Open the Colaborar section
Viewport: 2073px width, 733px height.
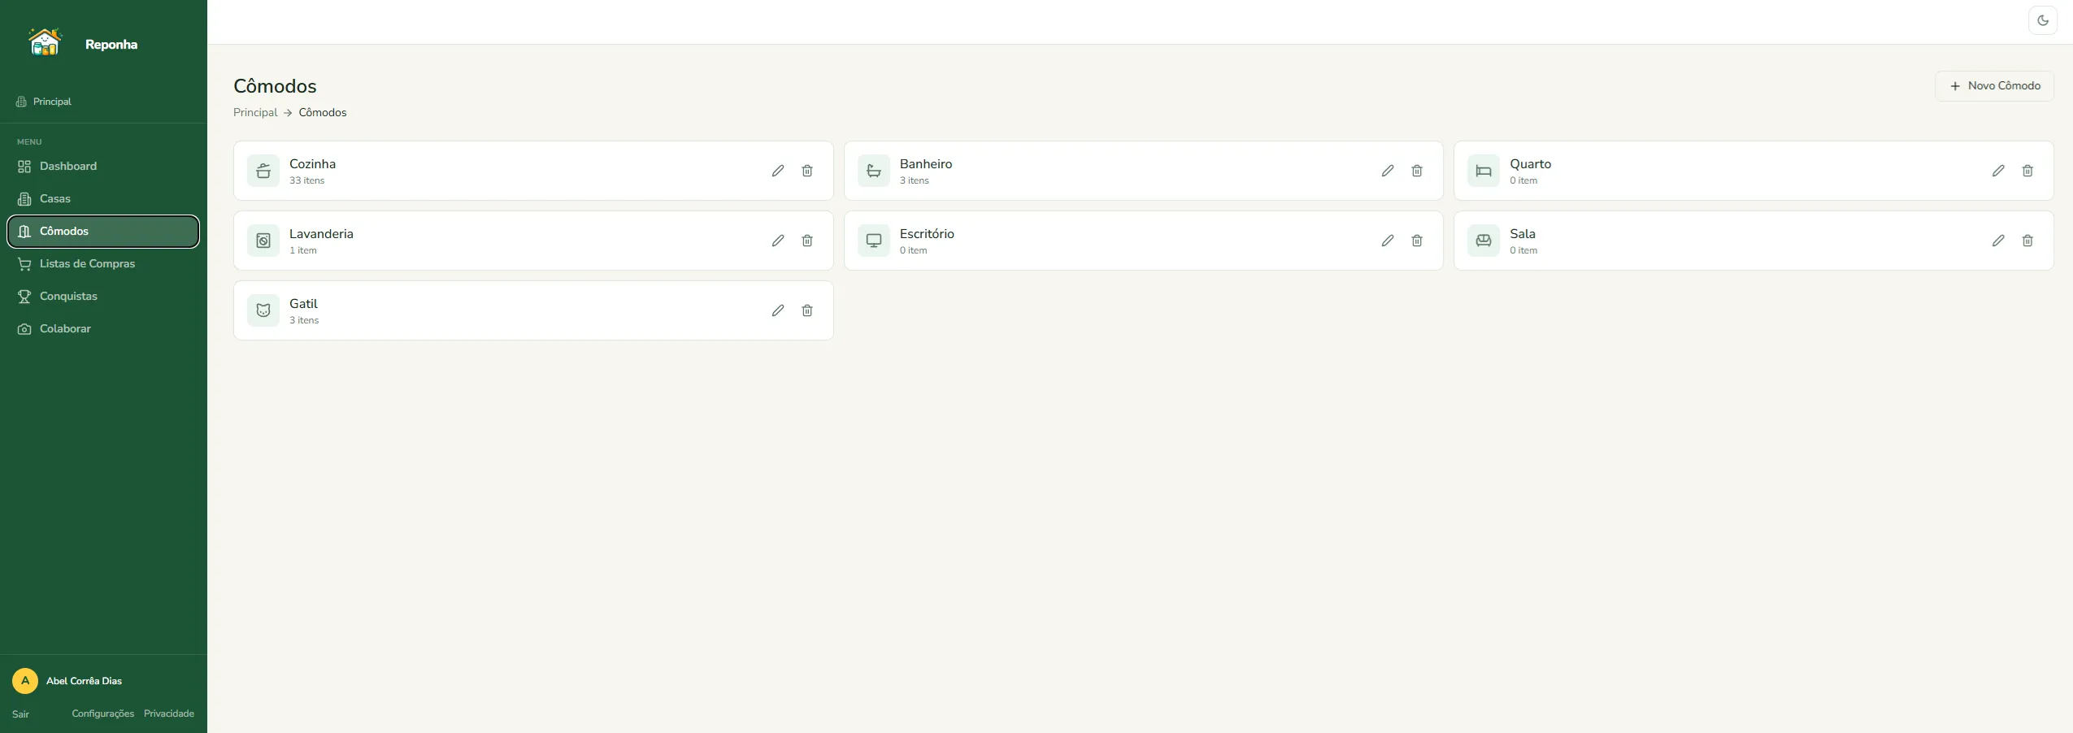coord(103,329)
